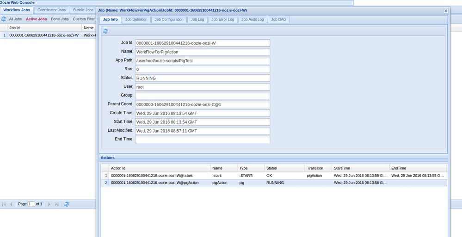
Task: Click the OK status cell
Action: (x=284, y=176)
